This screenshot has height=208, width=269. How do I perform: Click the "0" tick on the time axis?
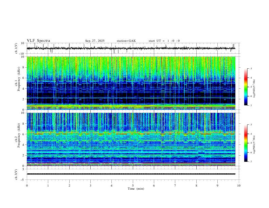click(27, 186)
